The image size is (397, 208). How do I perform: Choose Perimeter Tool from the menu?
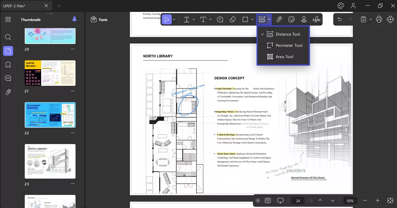pyautogui.click(x=283, y=46)
